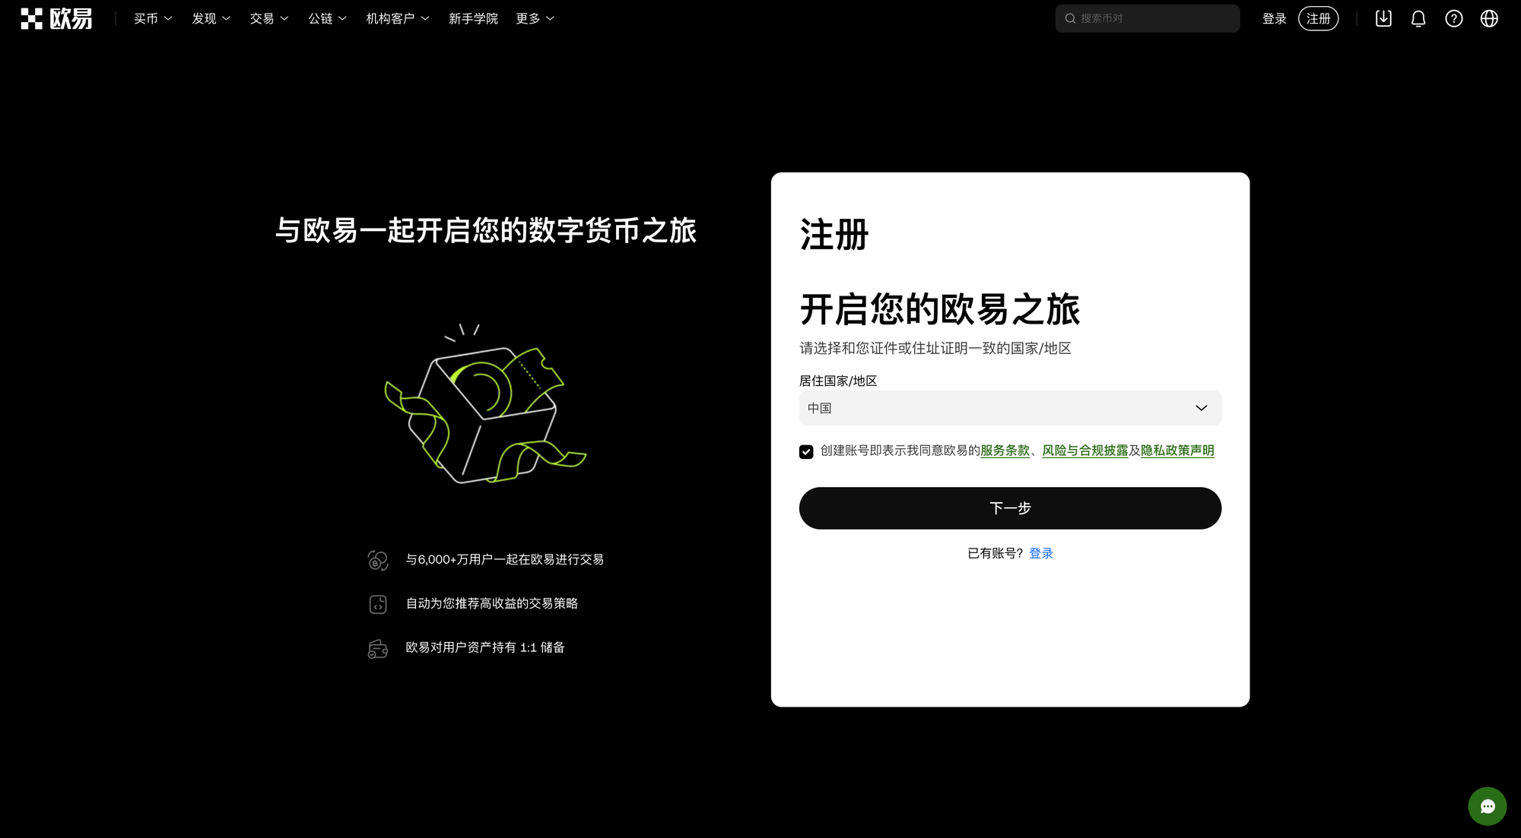Image resolution: width=1521 pixels, height=838 pixels.
Task: Click 登录 to sign into existing account
Action: [x=1040, y=552]
